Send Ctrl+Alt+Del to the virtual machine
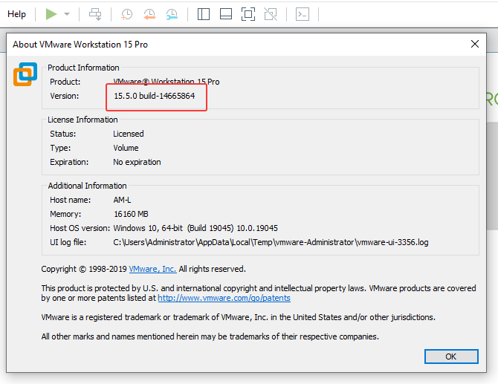Image resolution: width=498 pixels, height=384 pixels. point(95,14)
